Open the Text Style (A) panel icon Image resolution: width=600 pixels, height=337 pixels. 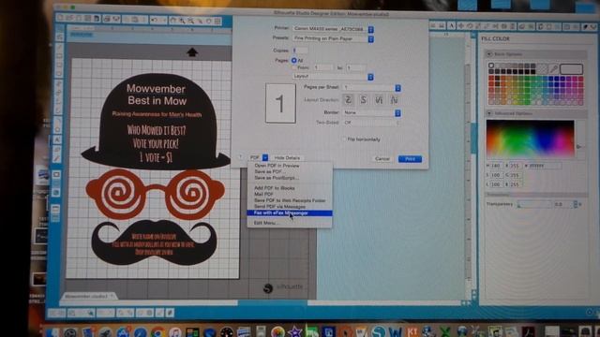[x=452, y=25]
